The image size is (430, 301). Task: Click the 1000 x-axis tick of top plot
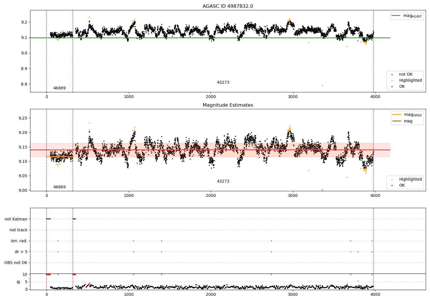tap(129, 97)
